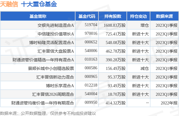Click fund name 财通资管均衡价值一年持有期混合
This screenshot has width=179, height=116.
(43, 103)
